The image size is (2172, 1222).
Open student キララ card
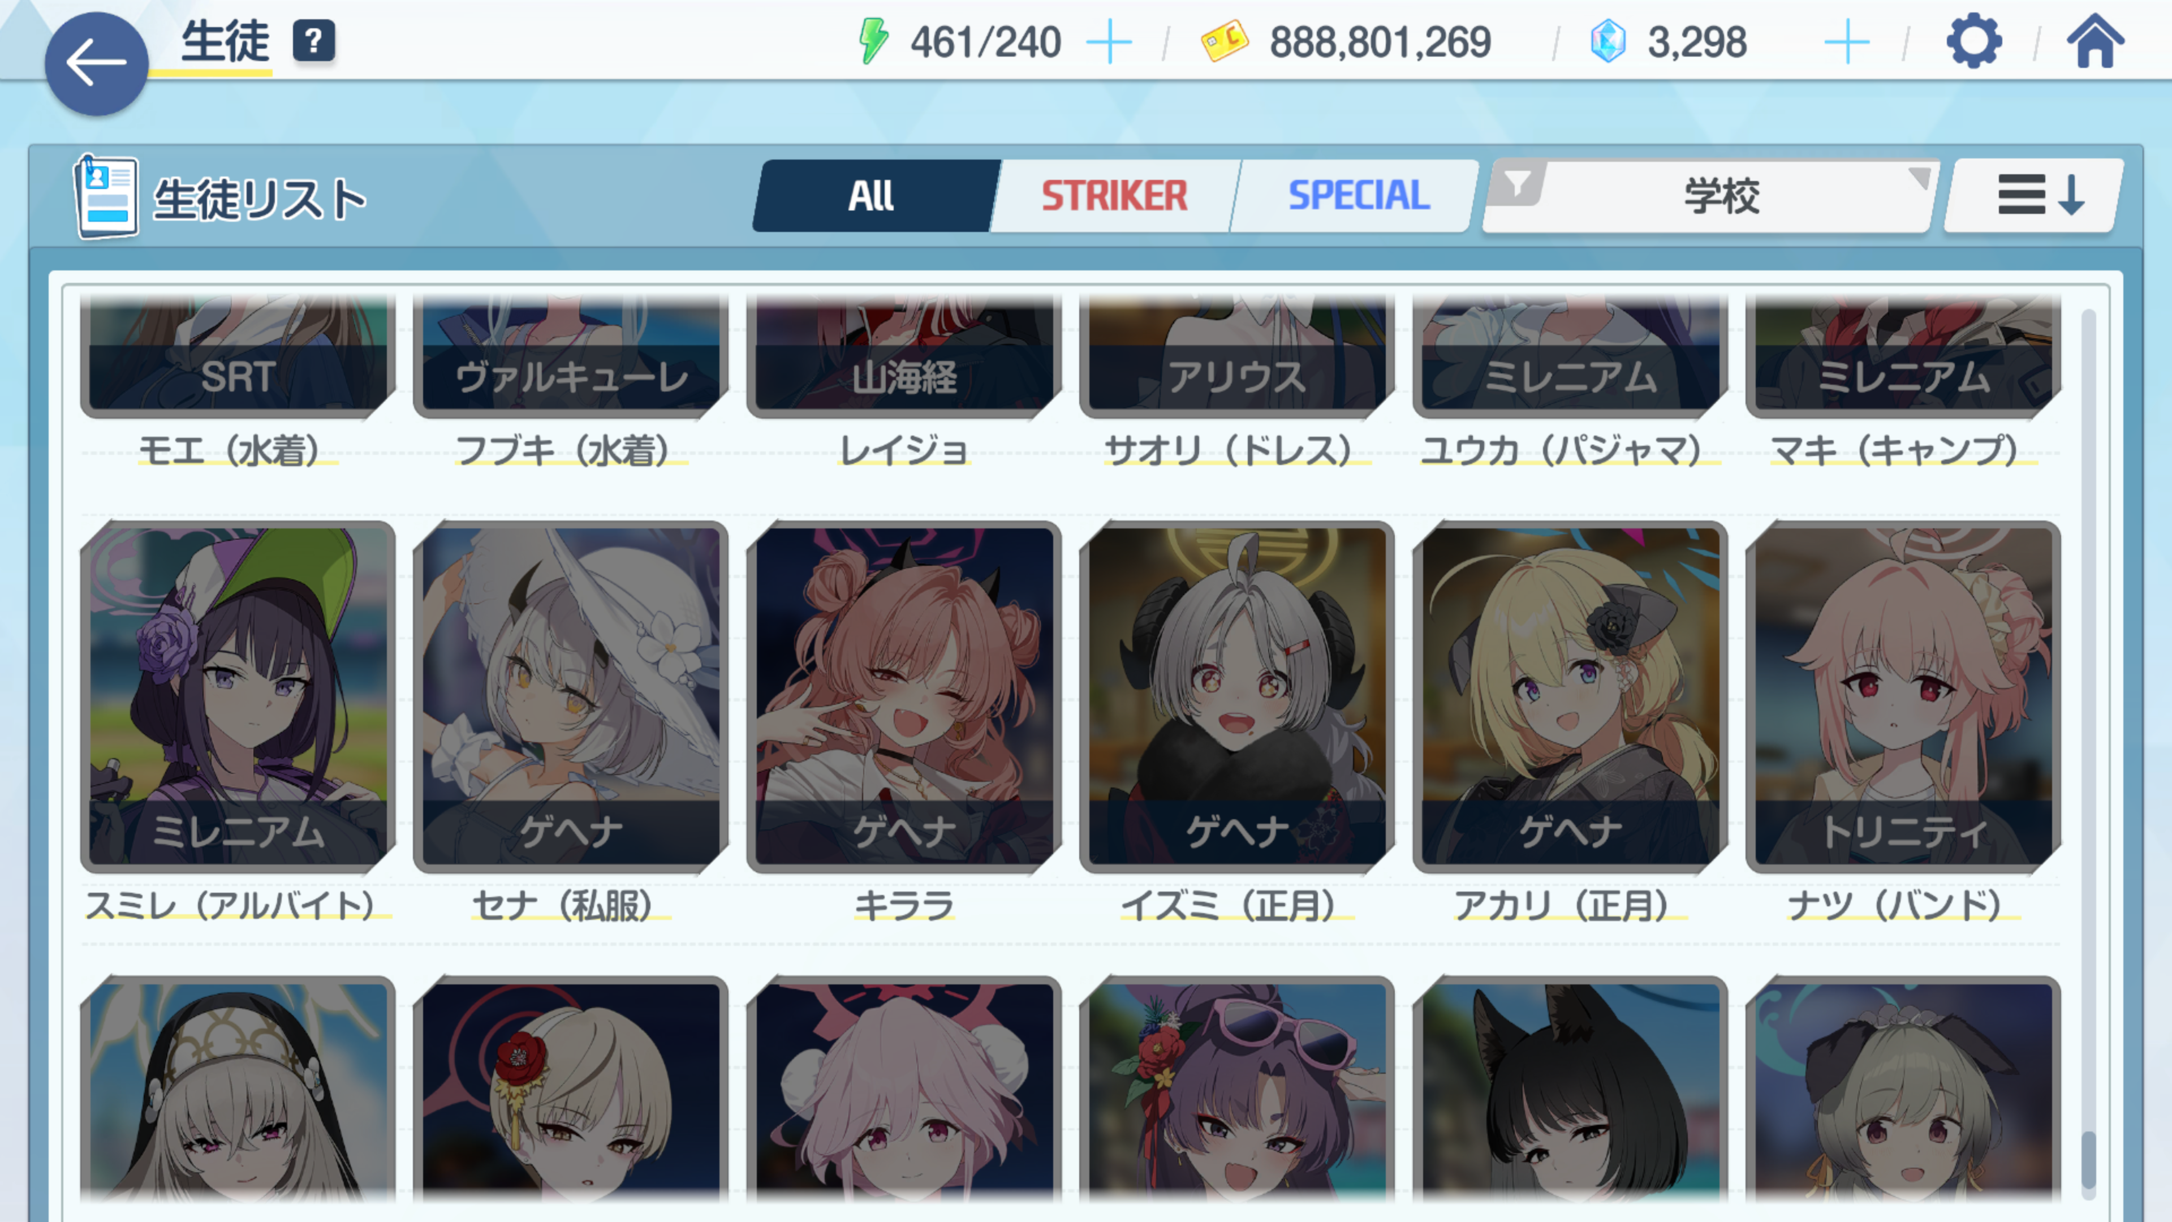[904, 696]
